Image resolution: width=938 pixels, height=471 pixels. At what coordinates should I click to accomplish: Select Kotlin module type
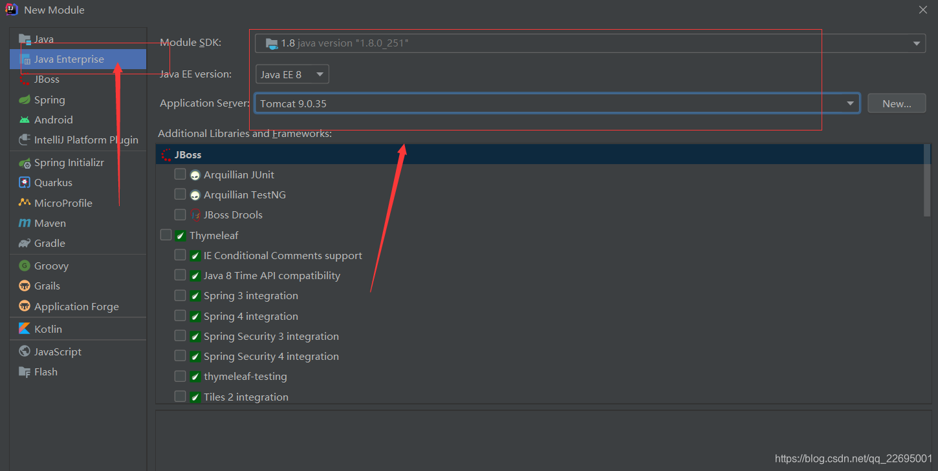pyautogui.click(x=78, y=329)
